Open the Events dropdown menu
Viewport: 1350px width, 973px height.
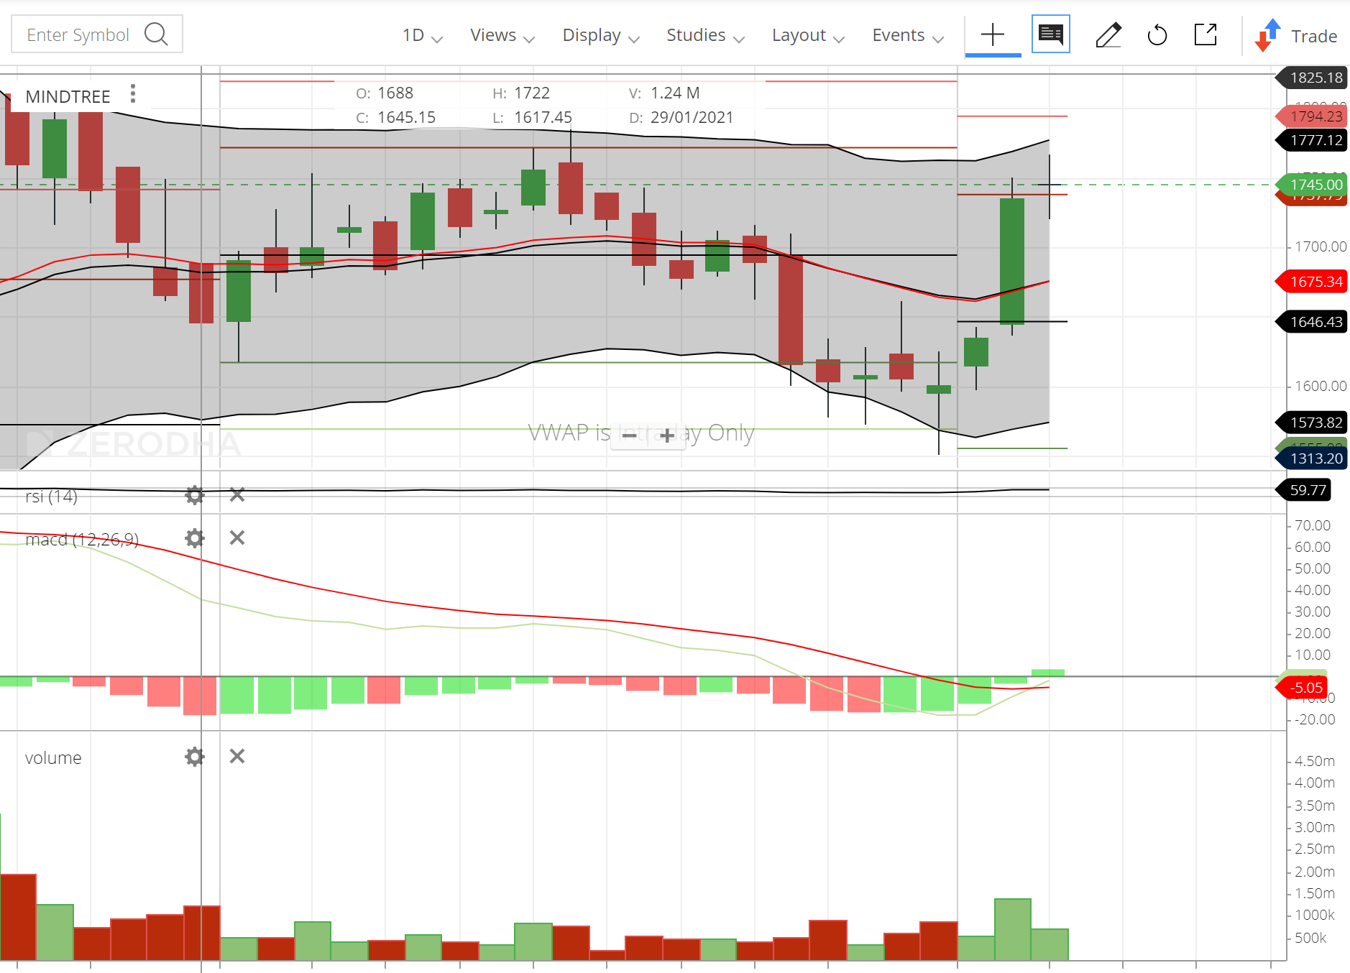point(907,35)
